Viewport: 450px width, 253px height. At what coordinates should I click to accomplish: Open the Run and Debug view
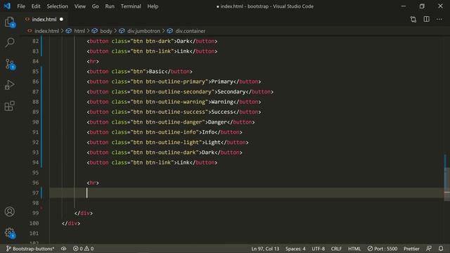point(10,85)
